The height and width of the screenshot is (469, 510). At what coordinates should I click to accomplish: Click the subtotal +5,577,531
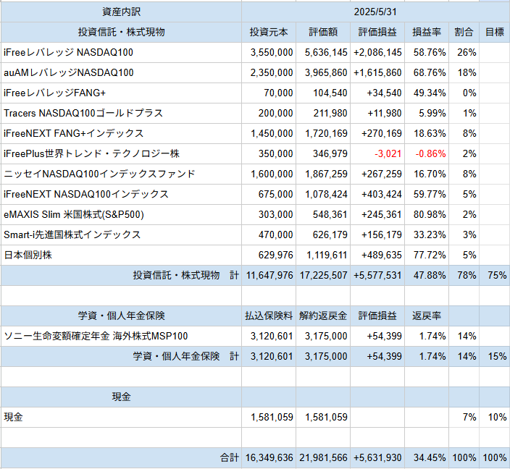(377, 275)
